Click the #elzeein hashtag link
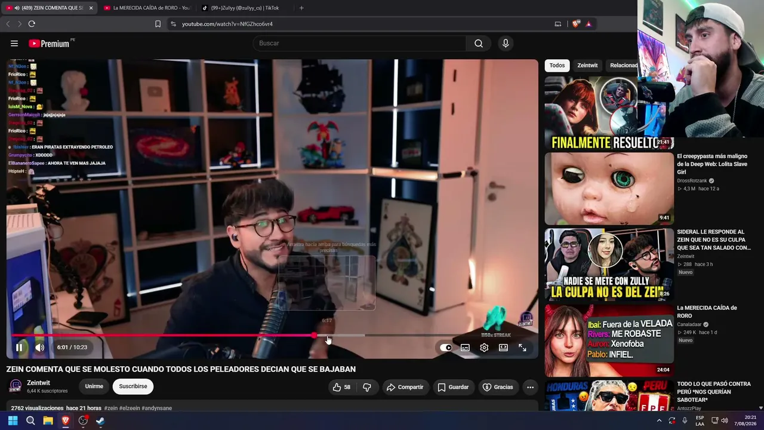Viewport: 764px width, 430px height. [130, 408]
